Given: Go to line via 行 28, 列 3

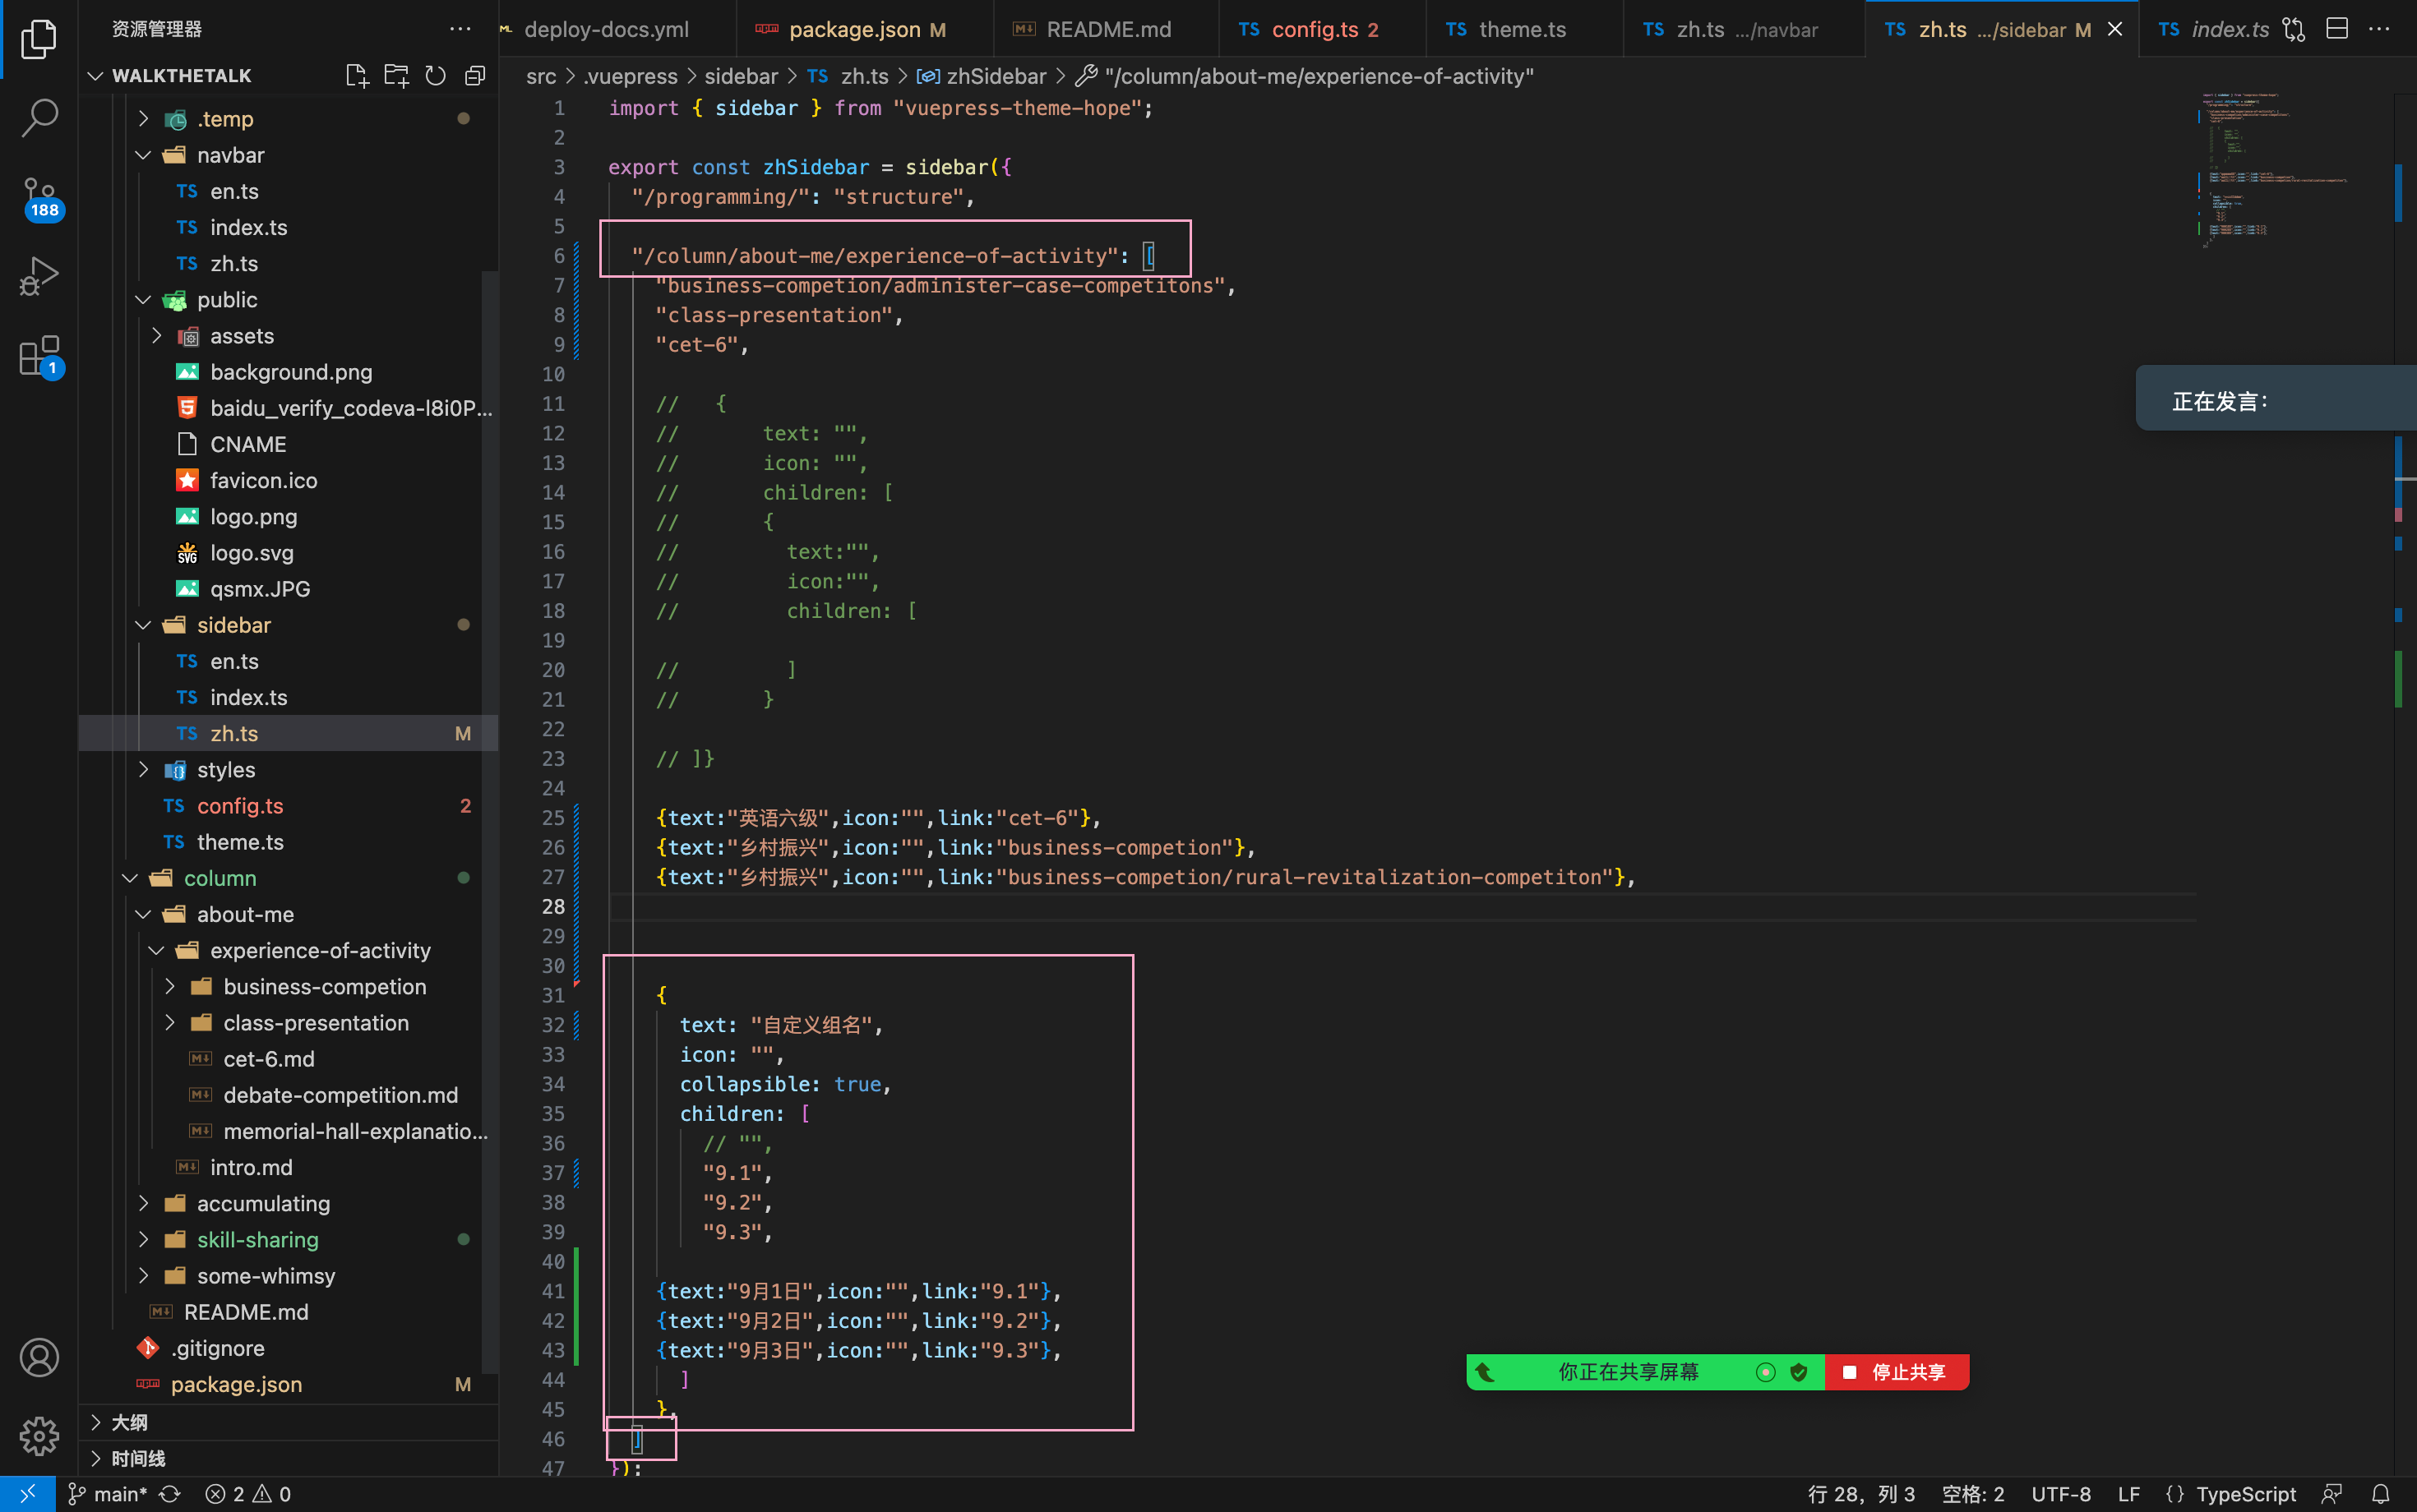Looking at the screenshot, I should click(1860, 1494).
